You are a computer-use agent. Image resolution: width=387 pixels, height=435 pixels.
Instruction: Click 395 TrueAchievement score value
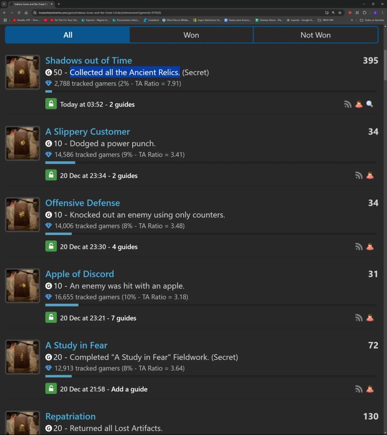coord(370,60)
